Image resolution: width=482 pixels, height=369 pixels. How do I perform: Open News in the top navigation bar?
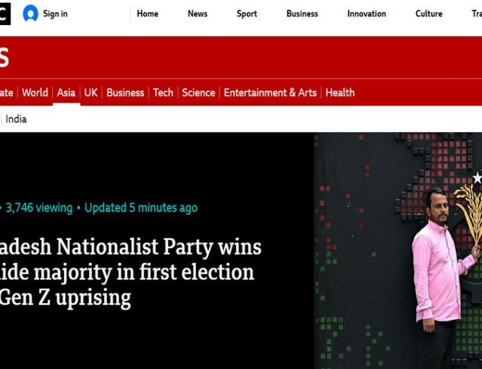click(197, 14)
